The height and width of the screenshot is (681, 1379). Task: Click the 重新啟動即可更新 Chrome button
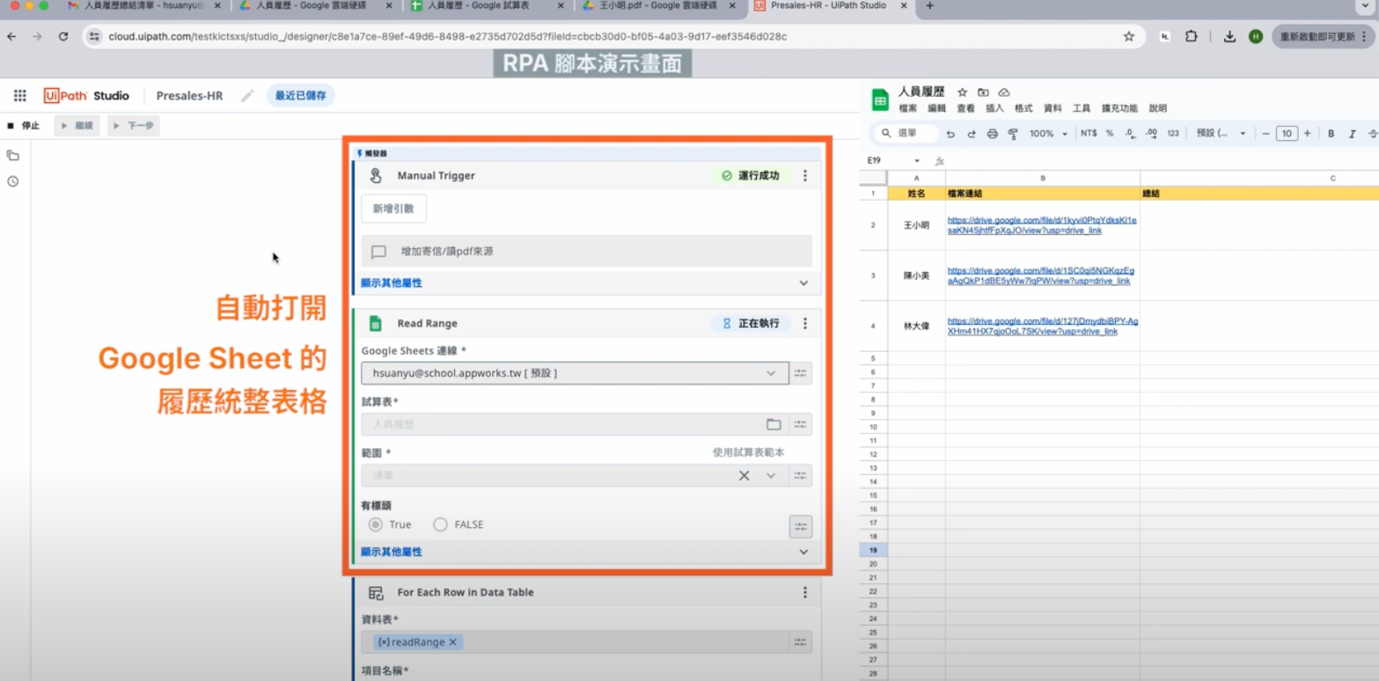[x=1323, y=36]
